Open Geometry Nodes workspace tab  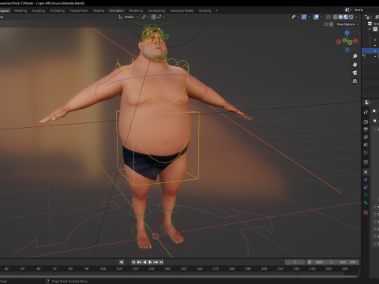pyautogui.click(x=182, y=10)
